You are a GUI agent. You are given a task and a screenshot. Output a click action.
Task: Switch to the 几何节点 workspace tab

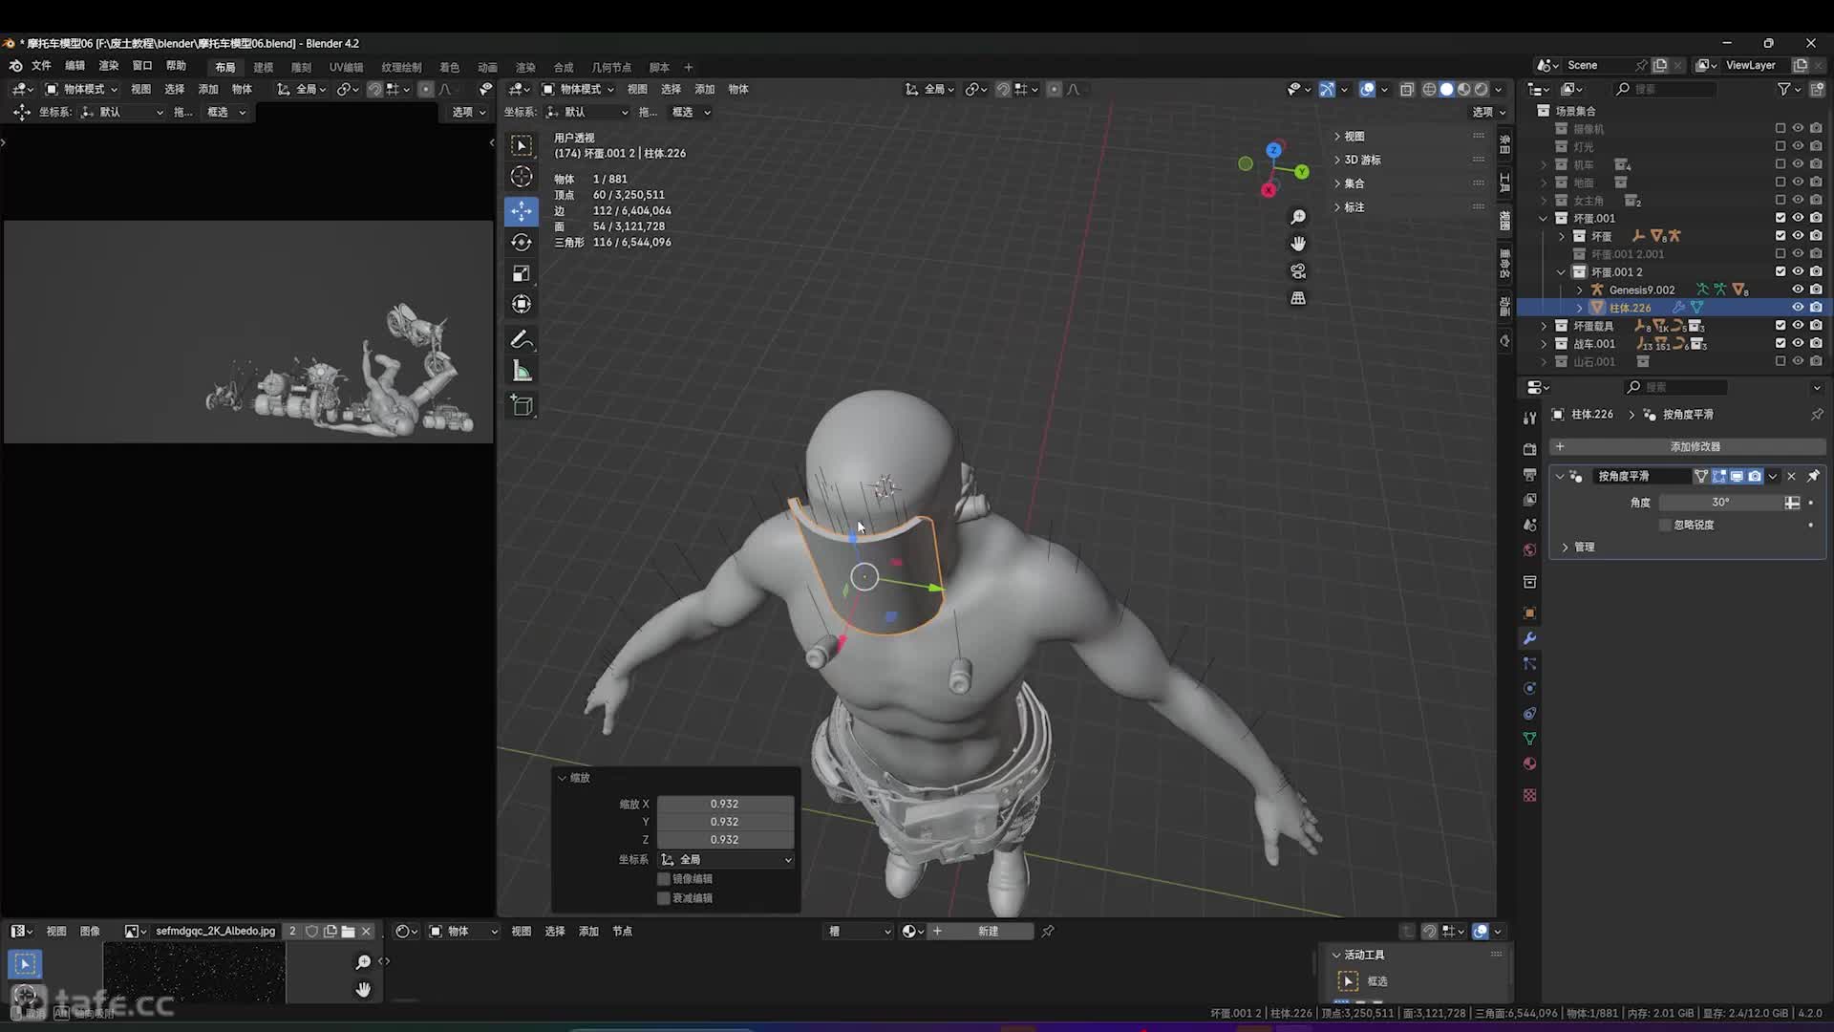[611, 67]
